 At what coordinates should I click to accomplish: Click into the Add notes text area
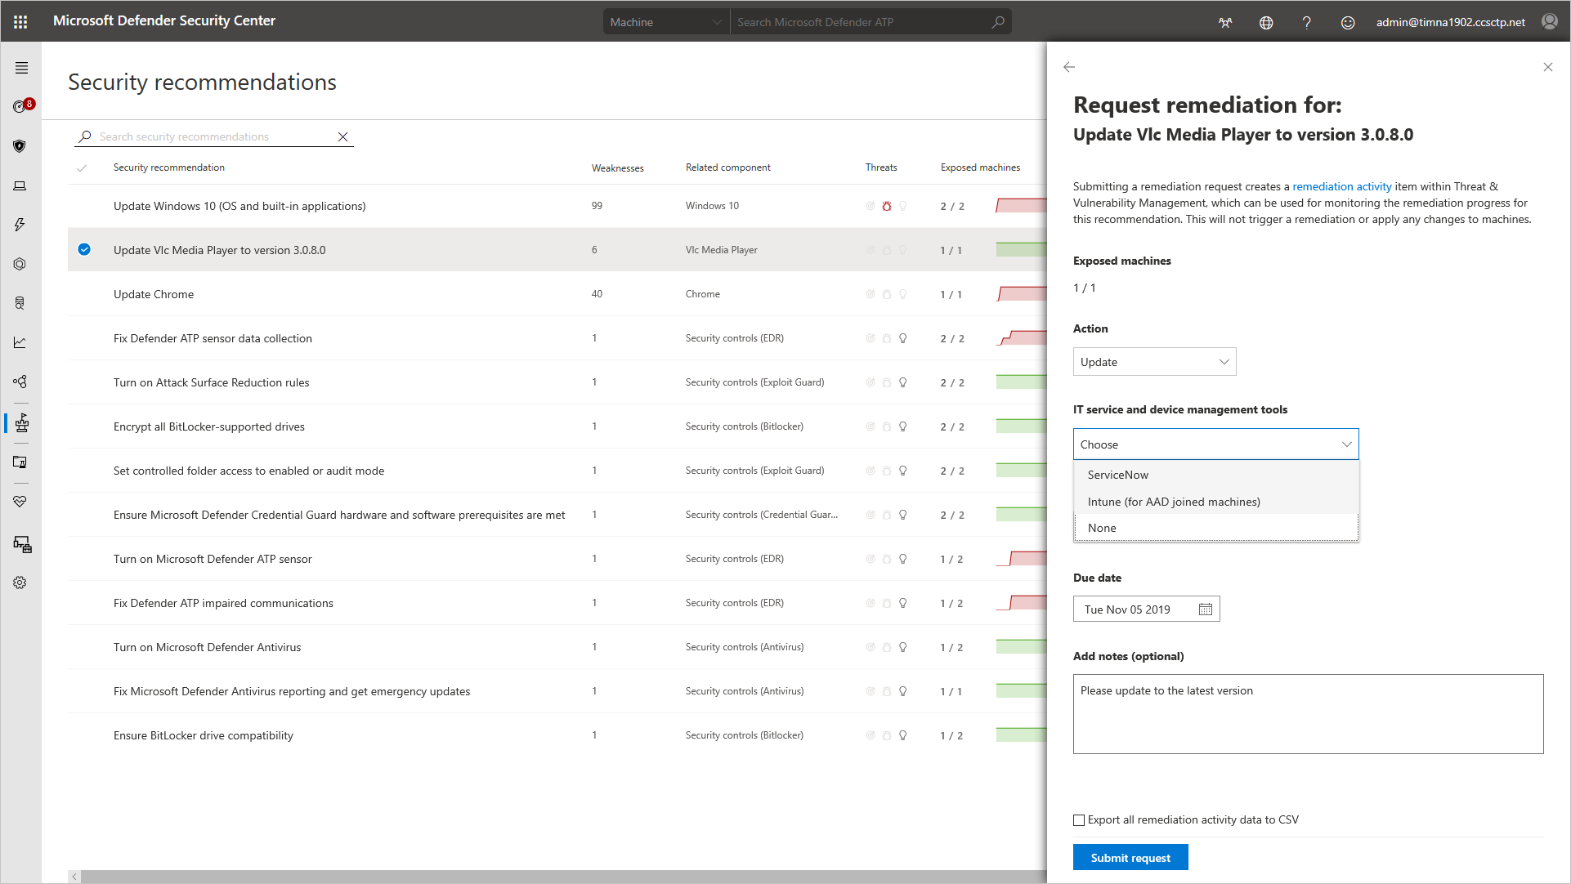point(1308,714)
